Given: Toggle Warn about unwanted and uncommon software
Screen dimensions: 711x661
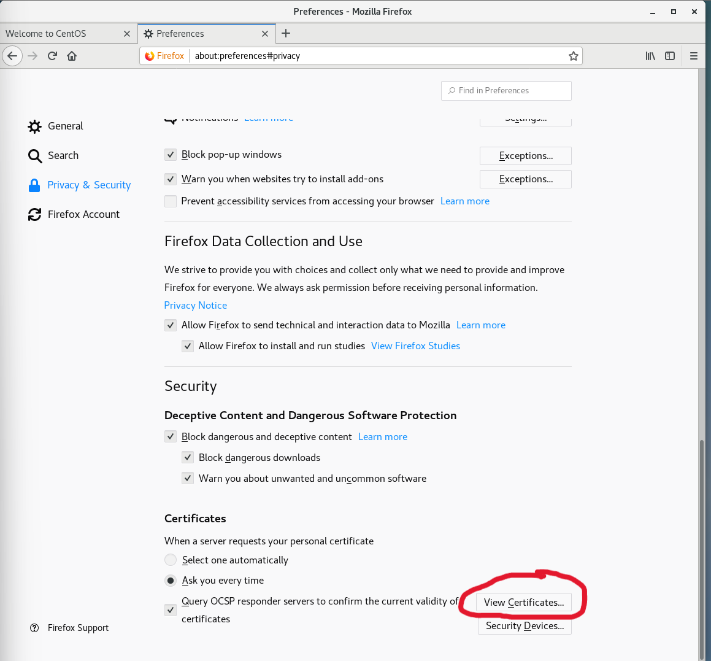Looking at the screenshot, I should pos(188,478).
